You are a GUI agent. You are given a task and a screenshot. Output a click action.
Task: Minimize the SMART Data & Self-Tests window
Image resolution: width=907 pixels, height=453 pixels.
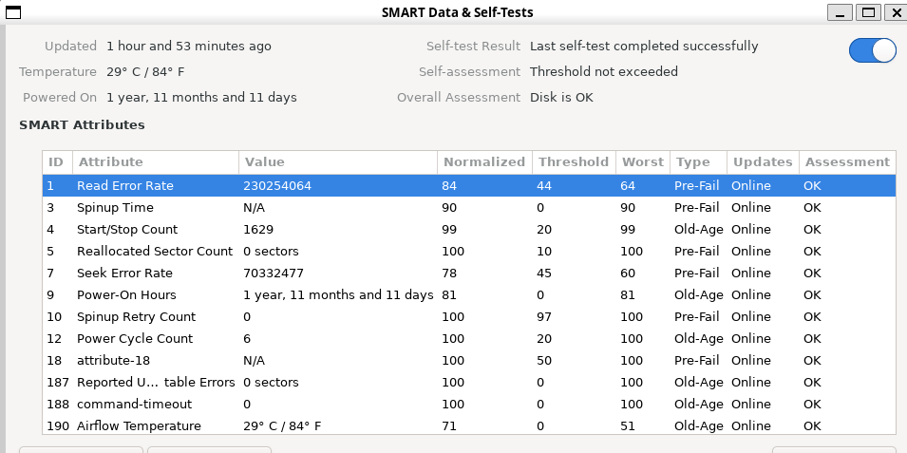(x=839, y=12)
